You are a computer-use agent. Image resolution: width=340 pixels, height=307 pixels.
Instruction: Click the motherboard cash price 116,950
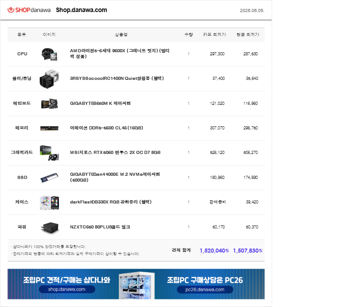250,104
